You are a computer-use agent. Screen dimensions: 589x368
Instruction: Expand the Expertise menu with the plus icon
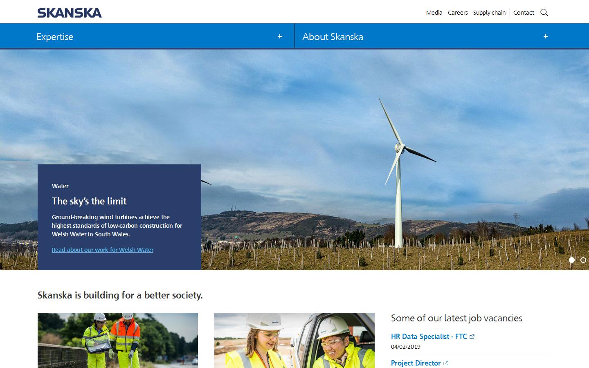(280, 36)
